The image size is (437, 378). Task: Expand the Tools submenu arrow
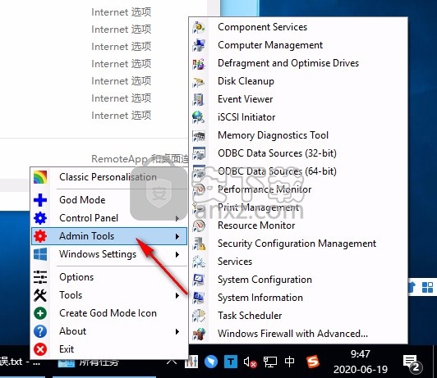coord(177,295)
